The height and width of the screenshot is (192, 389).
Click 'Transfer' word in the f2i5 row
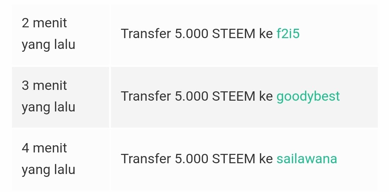pos(146,34)
